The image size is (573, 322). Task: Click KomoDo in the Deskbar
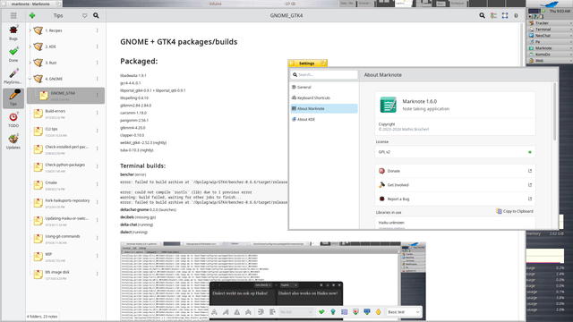tap(549, 55)
